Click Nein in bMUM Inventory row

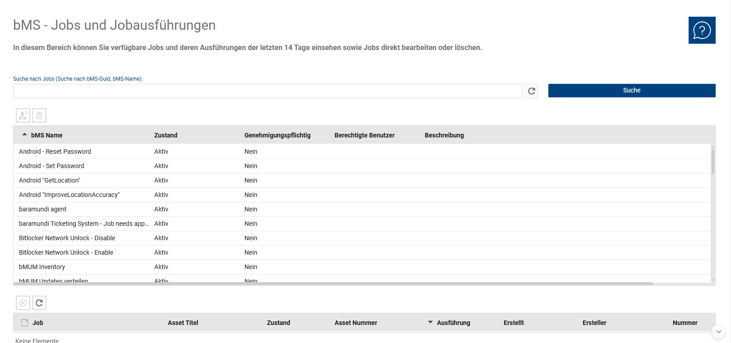click(x=251, y=267)
